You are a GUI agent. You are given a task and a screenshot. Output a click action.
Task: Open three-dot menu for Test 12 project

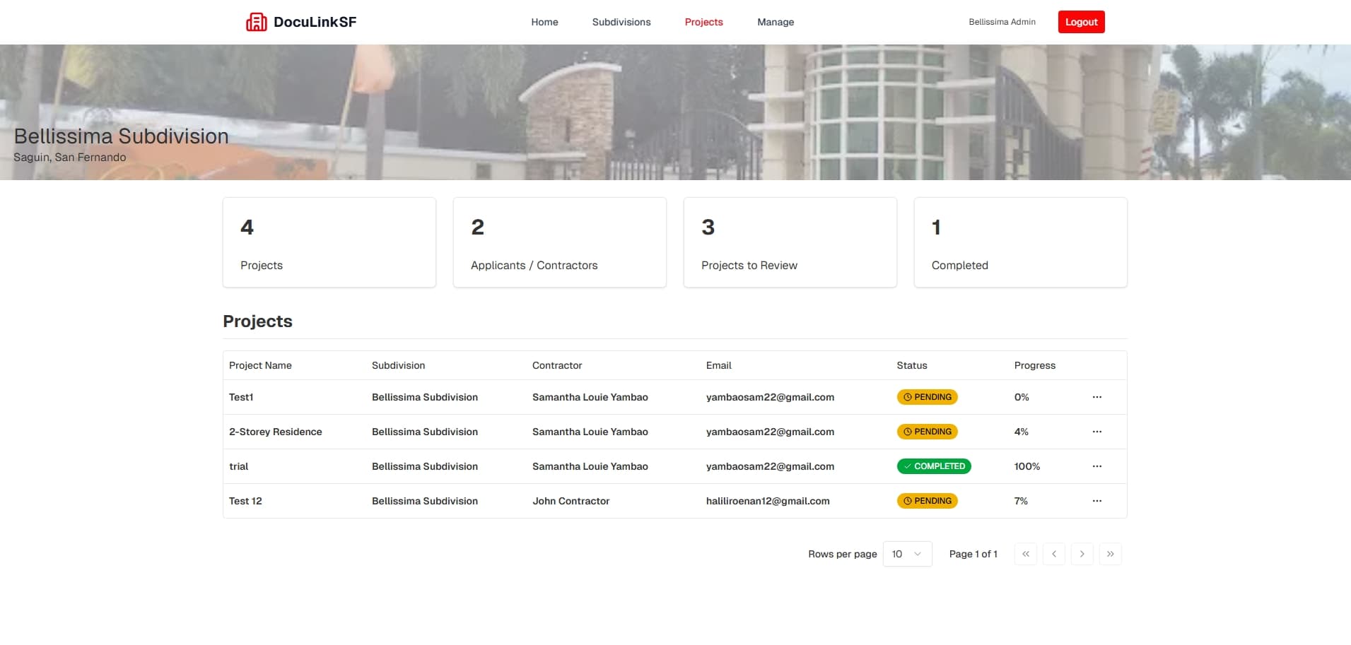point(1096,501)
